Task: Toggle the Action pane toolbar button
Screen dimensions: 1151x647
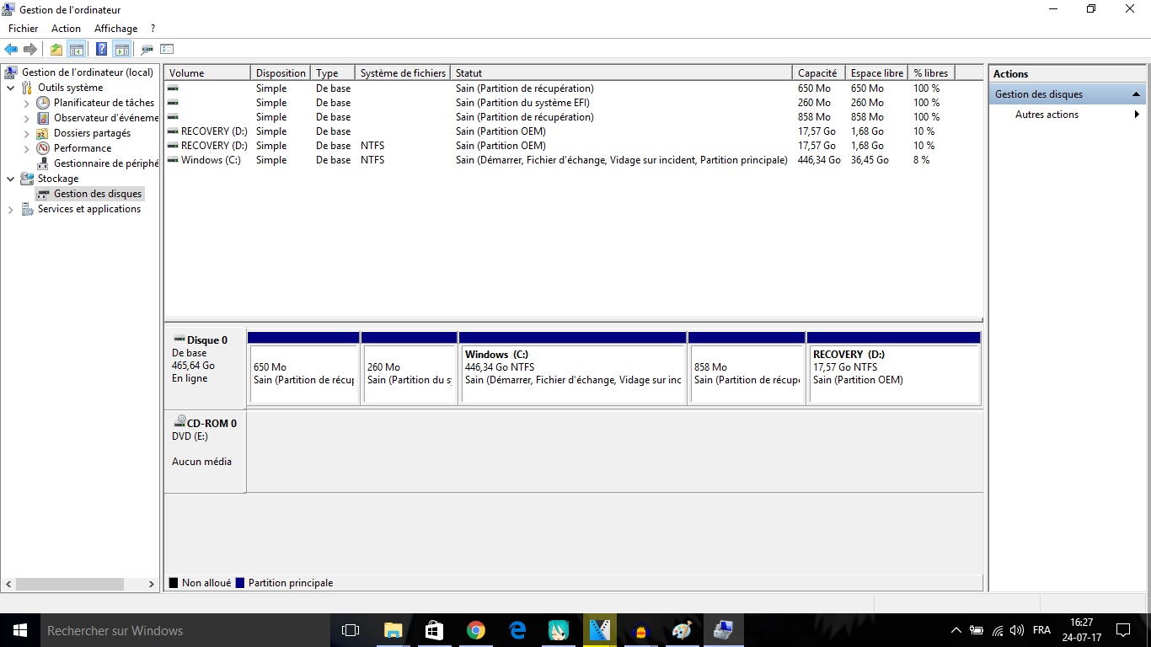Action: pos(121,50)
